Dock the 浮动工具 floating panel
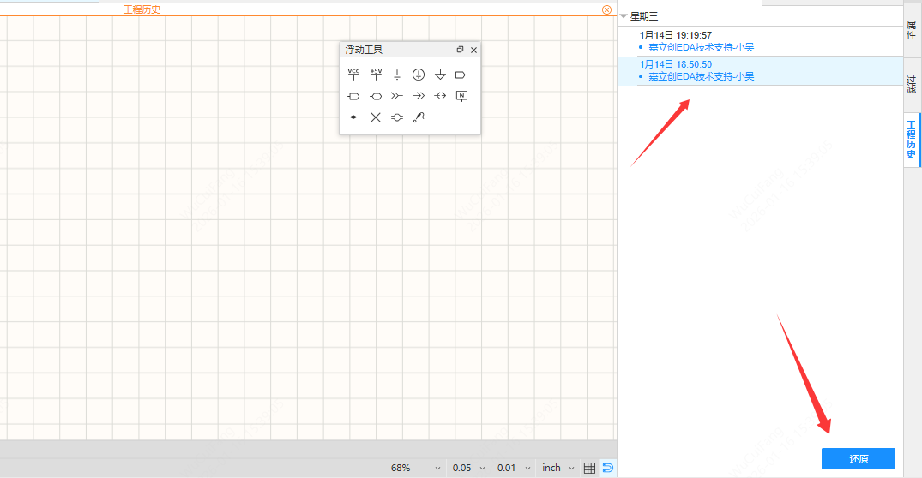 point(460,50)
